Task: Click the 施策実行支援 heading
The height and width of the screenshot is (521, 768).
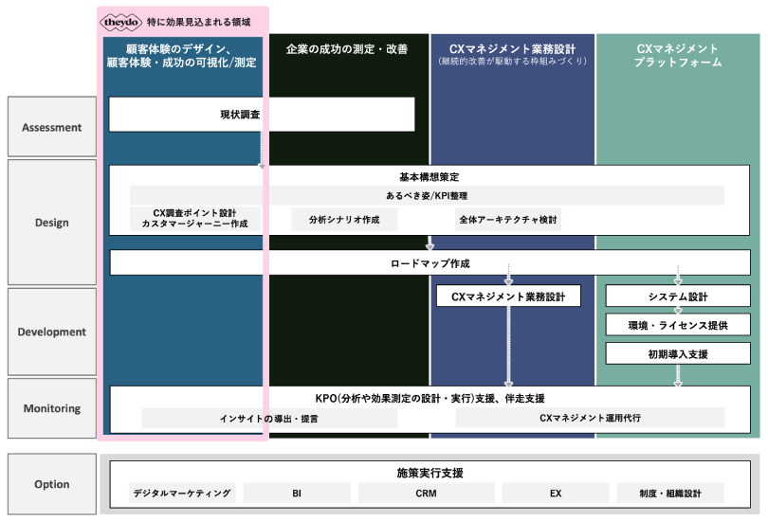Action: [430, 473]
